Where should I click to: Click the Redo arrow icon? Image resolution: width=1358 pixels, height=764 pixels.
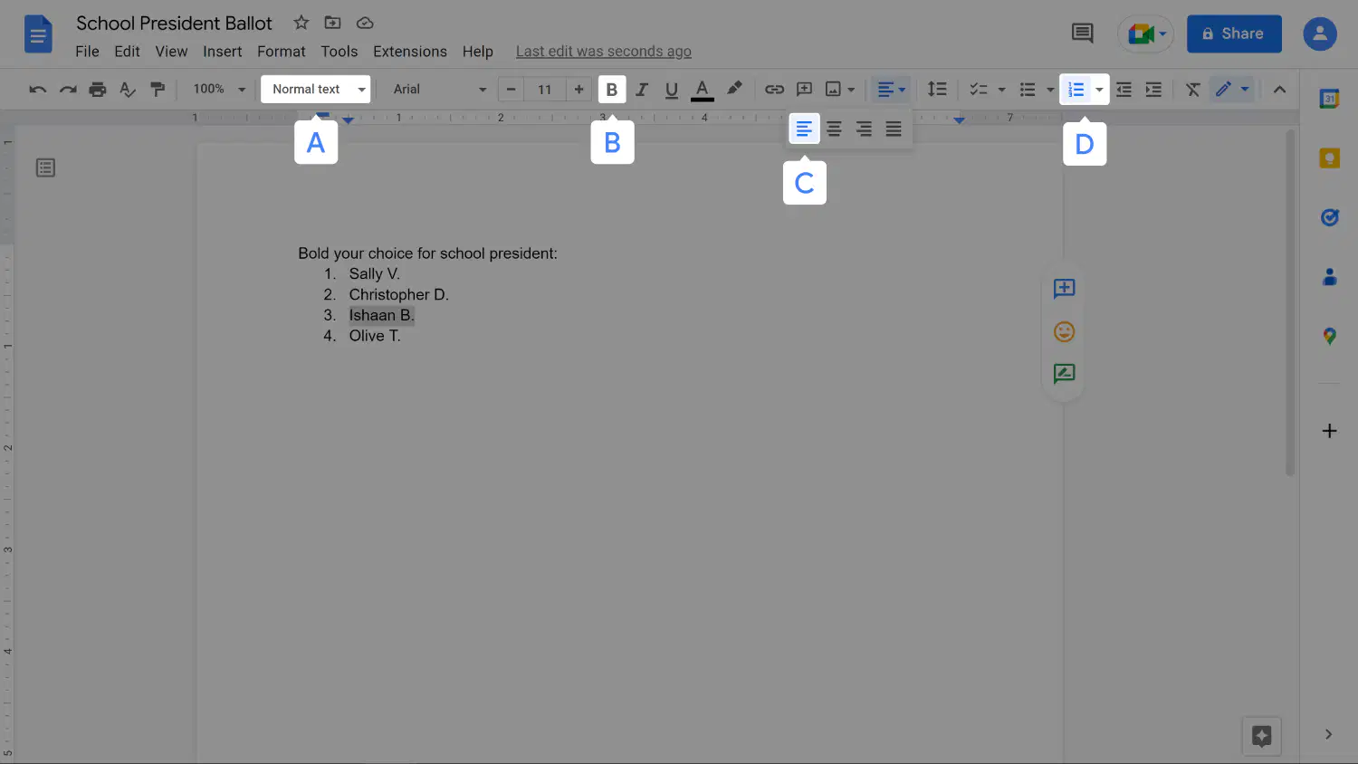[68, 90]
